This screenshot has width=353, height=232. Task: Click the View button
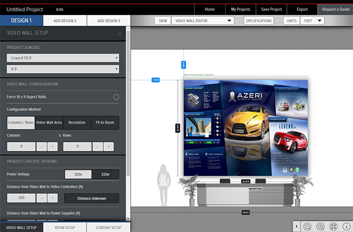click(x=163, y=21)
